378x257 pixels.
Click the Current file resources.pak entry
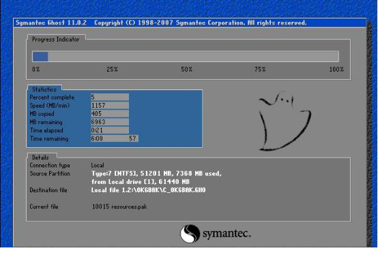(119, 207)
